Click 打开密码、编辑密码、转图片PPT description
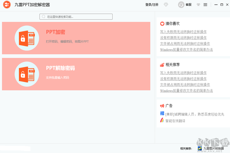 [67, 42]
